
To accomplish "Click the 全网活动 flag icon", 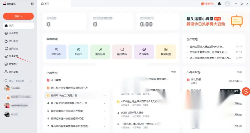I will pos(6,49).
